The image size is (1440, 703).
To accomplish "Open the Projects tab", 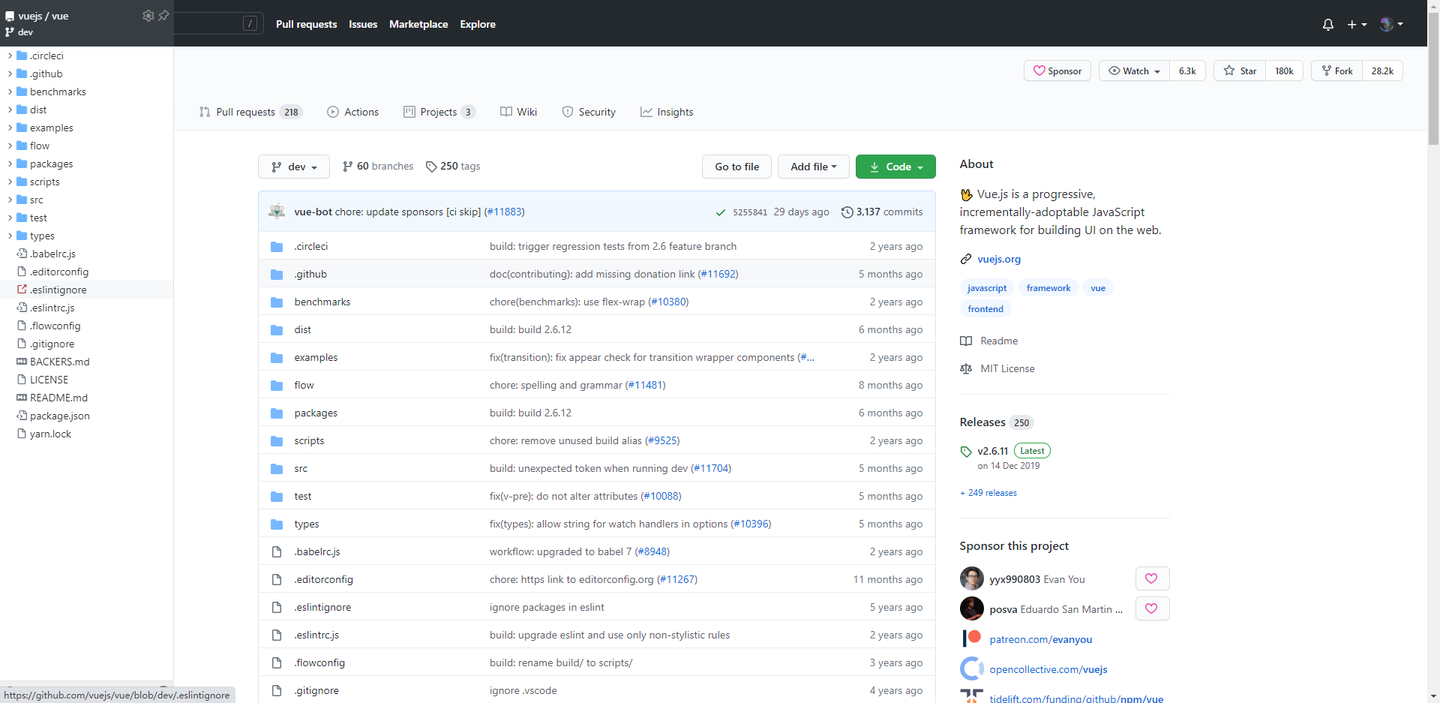I will tap(439, 112).
